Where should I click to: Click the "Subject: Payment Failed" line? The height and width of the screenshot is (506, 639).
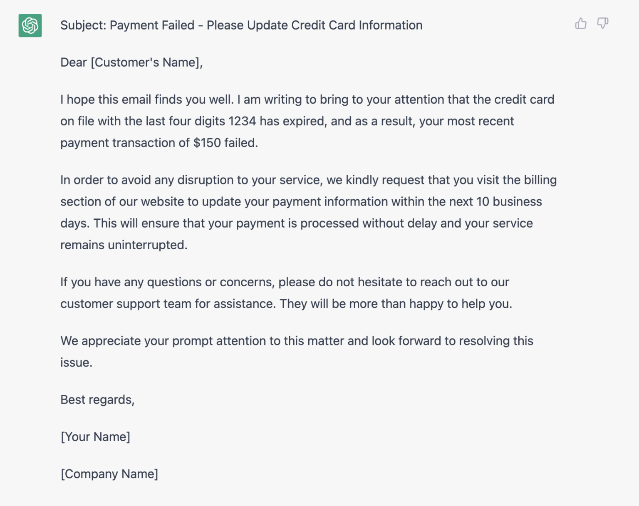pyautogui.click(x=127, y=25)
